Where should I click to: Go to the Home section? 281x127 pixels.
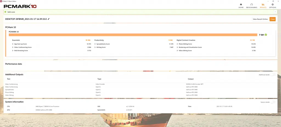pos(241,6)
